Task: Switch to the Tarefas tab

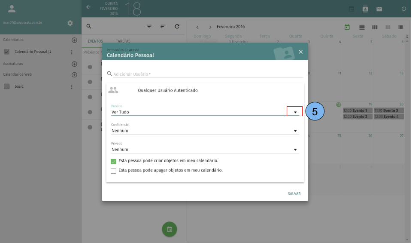Action: pyautogui.click(x=123, y=41)
